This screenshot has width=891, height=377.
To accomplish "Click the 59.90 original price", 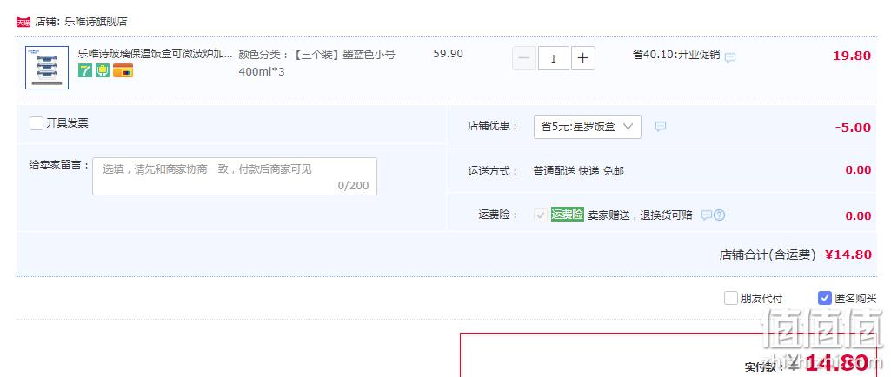I will pyautogui.click(x=449, y=54).
